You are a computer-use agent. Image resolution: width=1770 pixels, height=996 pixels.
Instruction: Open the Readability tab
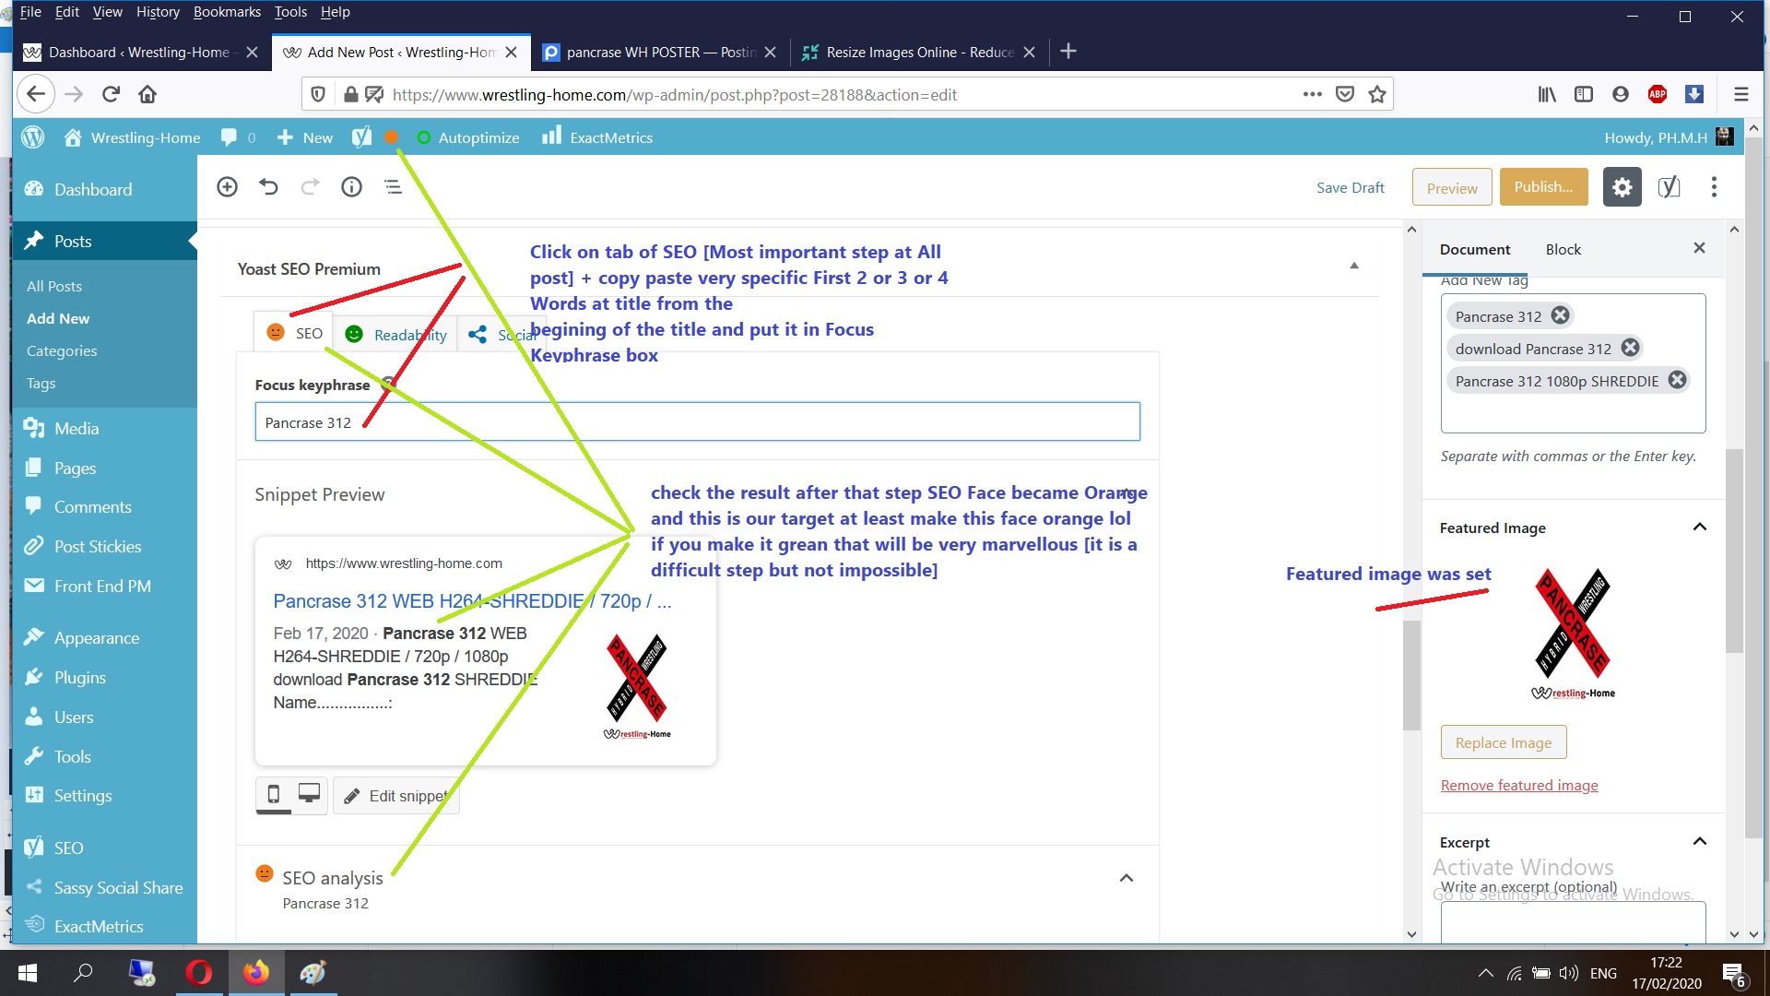coord(395,334)
